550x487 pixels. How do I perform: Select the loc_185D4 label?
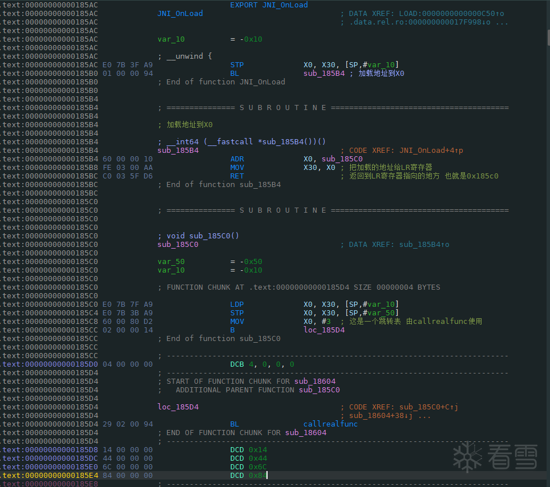click(x=178, y=407)
